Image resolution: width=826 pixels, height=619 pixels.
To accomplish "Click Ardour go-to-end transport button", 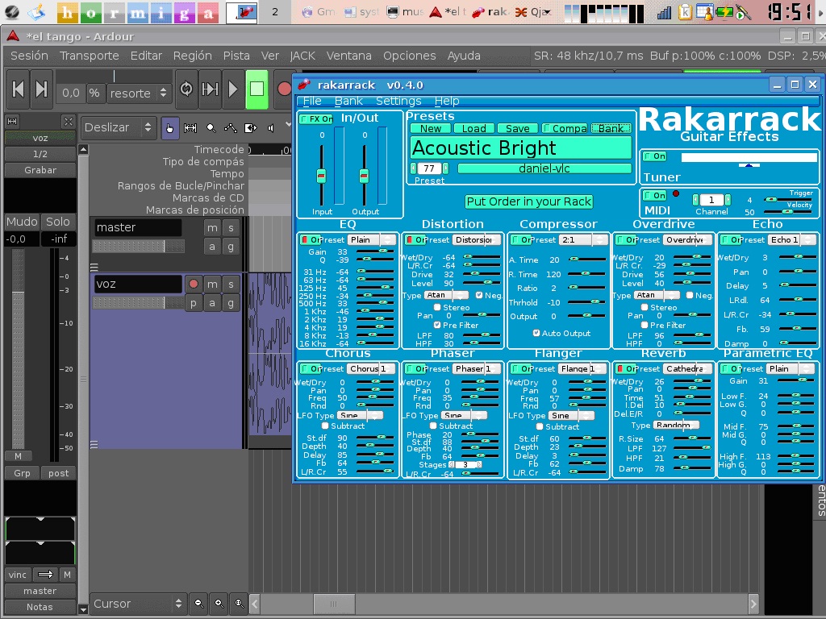I will tap(41, 89).
